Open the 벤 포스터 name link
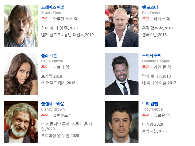Viewport: 195px width, 146px height. point(150,7)
